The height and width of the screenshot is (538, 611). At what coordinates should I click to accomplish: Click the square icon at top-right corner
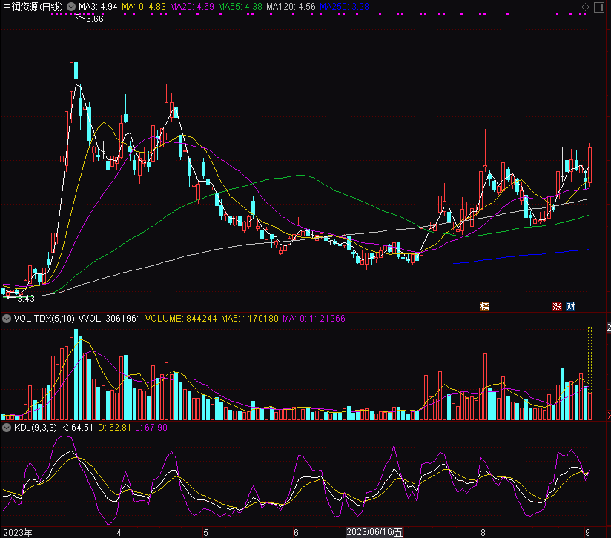point(600,7)
